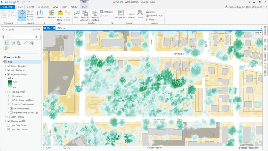The width and height of the screenshot is (268, 151).
Task: Enable the Field Inspection group layer
Action: [9, 92]
